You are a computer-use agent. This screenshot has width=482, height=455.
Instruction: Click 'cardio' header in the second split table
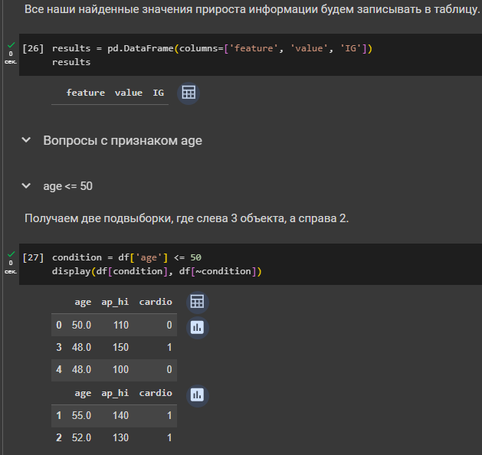click(x=156, y=393)
